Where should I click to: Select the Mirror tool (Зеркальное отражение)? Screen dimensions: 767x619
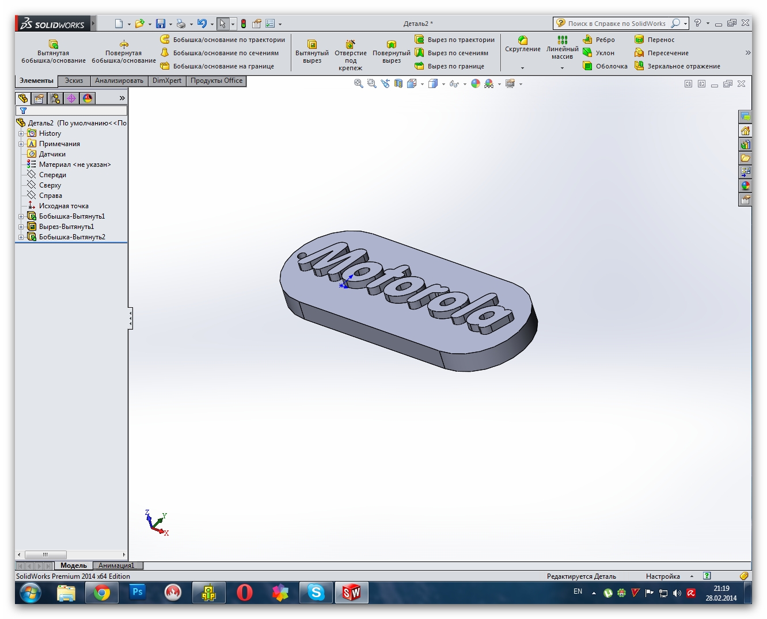coord(677,66)
